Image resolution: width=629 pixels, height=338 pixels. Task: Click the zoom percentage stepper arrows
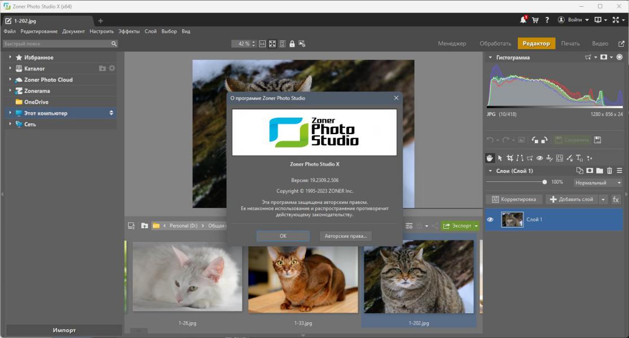point(253,43)
